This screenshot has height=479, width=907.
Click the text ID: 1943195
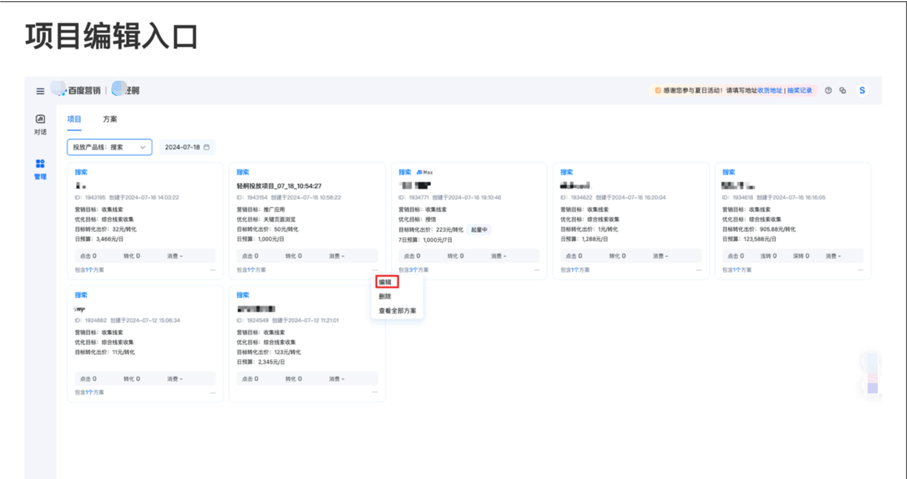[90, 198]
